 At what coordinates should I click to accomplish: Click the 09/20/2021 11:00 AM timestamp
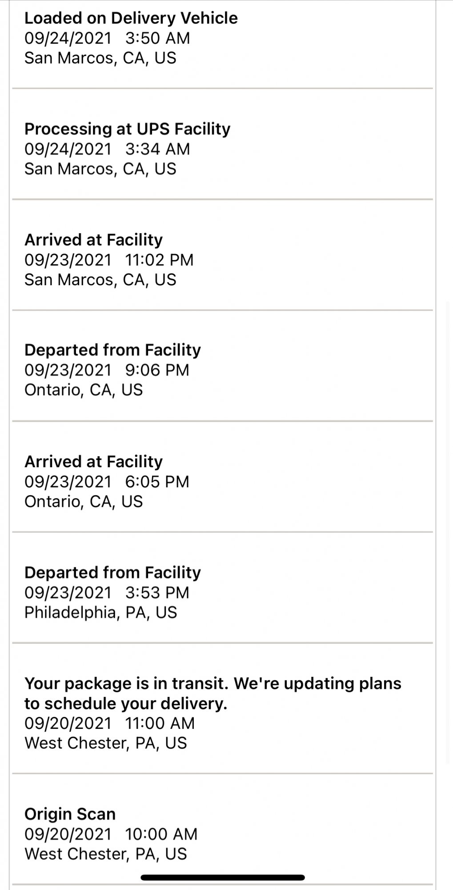click(x=109, y=723)
